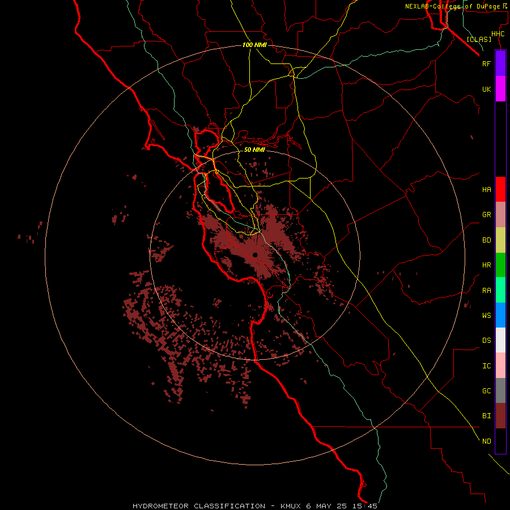Click the UK magenta legend swatch

click(x=500, y=89)
